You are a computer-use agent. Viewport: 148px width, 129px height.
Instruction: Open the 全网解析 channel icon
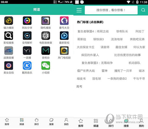[27, 36]
